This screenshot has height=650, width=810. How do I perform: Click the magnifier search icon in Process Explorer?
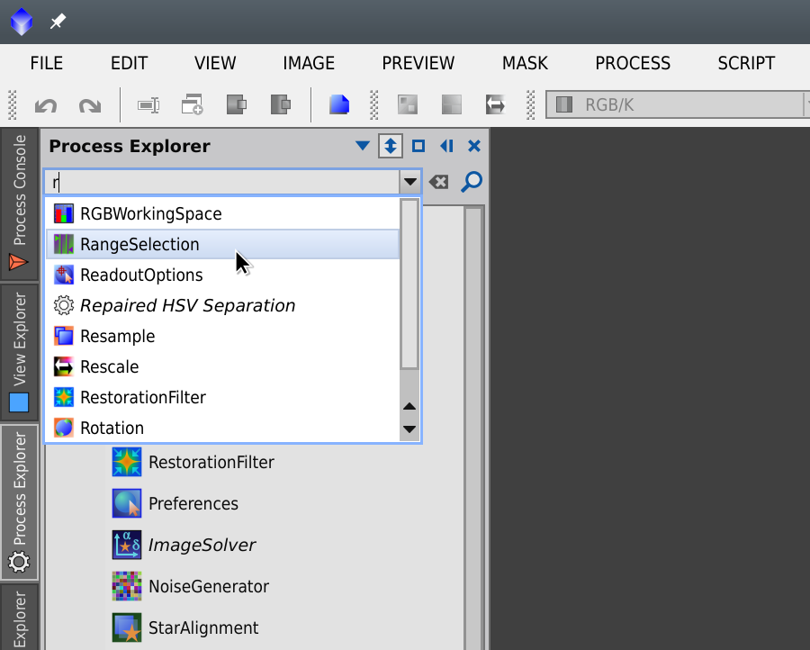pyautogui.click(x=471, y=182)
